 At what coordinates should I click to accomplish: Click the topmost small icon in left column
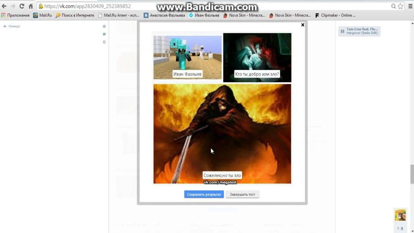click(x=104, y=27)
